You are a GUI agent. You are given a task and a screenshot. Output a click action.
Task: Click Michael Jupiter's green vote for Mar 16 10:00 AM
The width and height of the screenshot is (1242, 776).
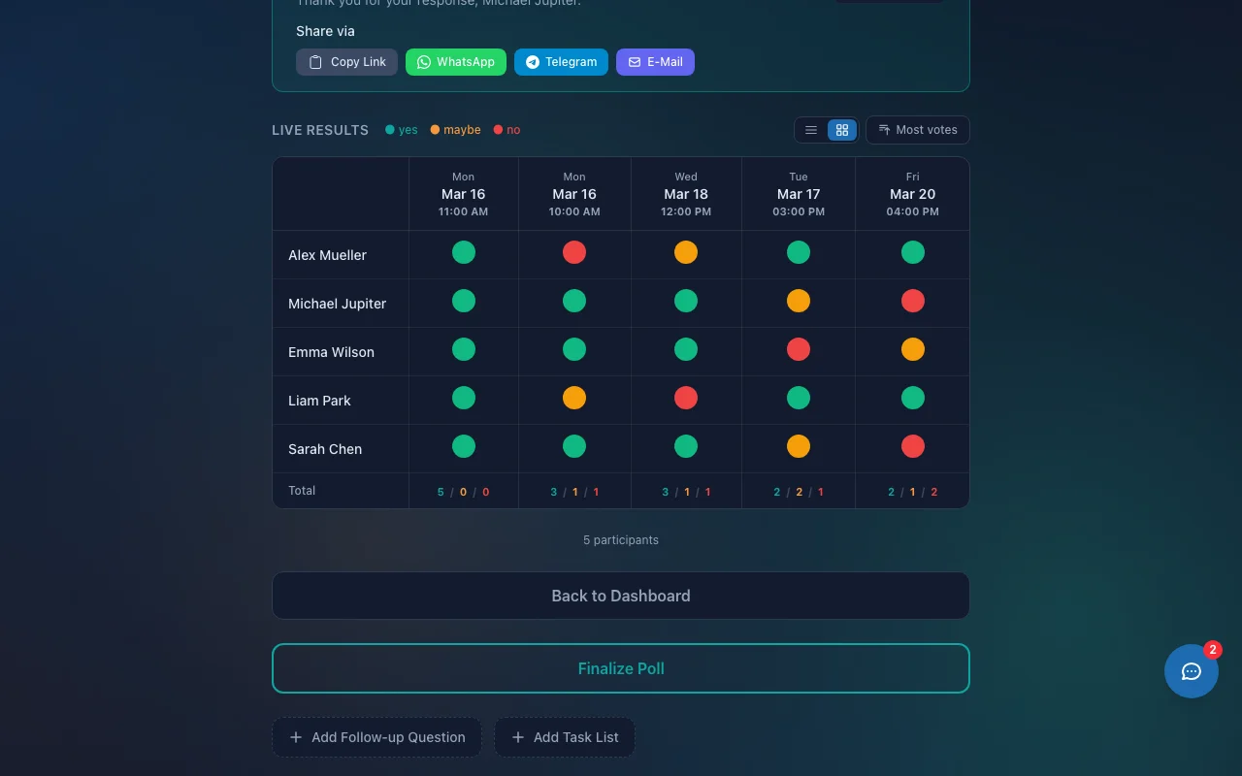tap(574, 301)
